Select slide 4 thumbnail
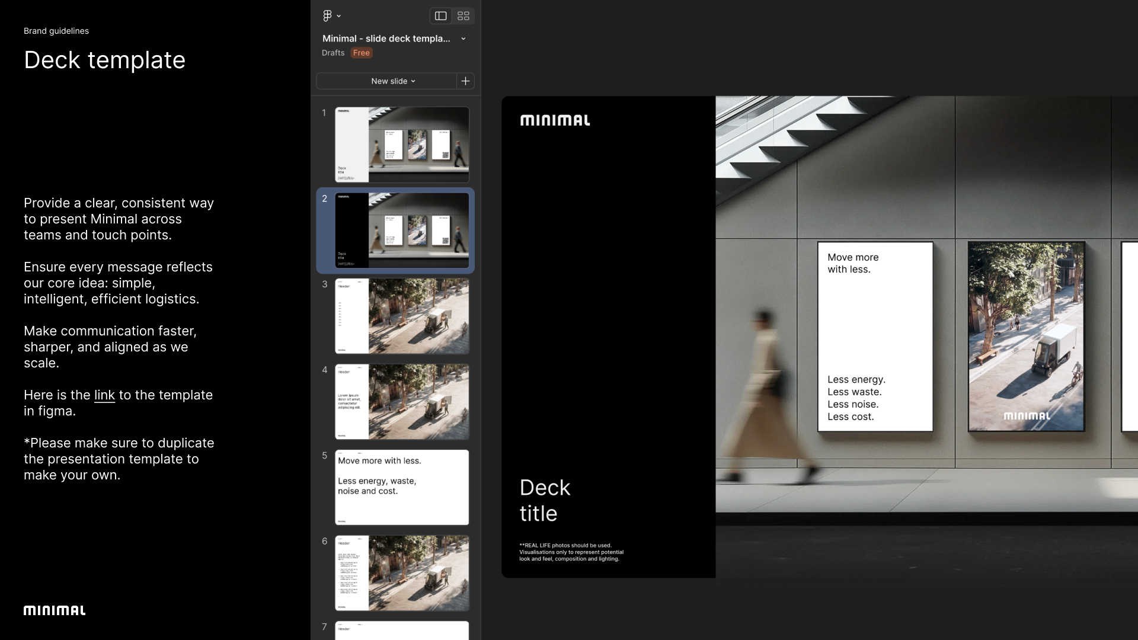Image resolution: width=1138 pixels, height=640 pixels. [x=402, y=402]
